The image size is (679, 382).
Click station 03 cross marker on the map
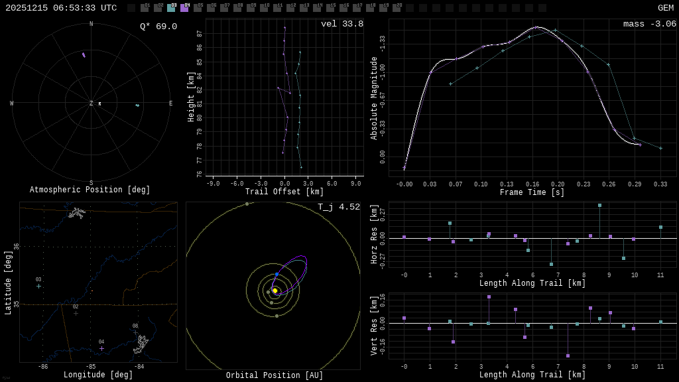38,286
